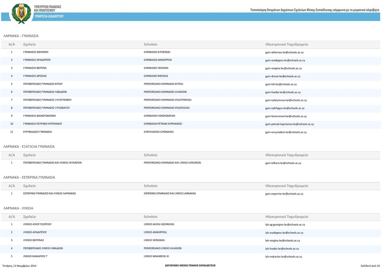The image size is (382, 268).
Task: Click the school name 'ΓΥΜΝΑΣΙΟ ΒΕΡΓΙΝΑ'
Action: click(x=35, y=68)
